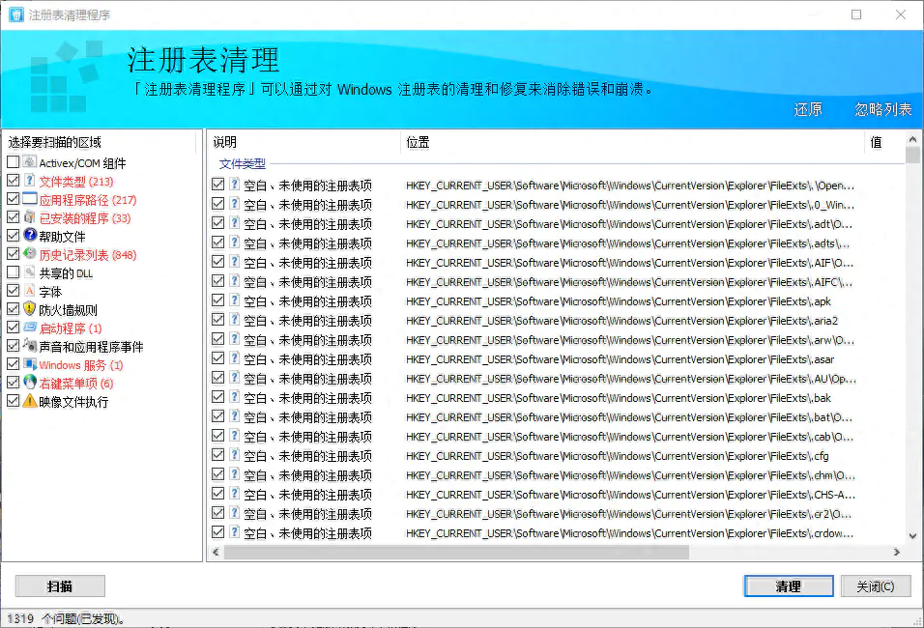Uncheck the FileExts\.apk entry checkbox
This screenshot has height=628, width=924.
[217, 301]
